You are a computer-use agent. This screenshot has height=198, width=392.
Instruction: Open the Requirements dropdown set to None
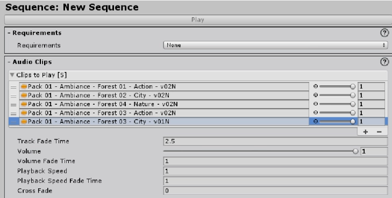coord(275,46)
